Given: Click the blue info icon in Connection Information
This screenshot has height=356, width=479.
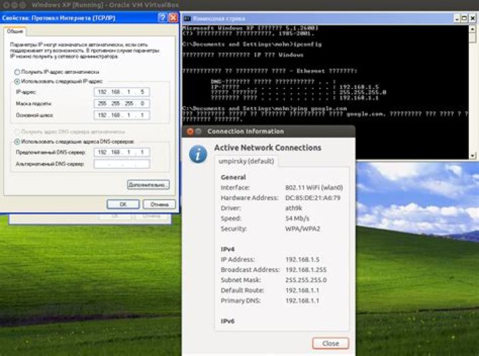Looking at the screenshot, I should 198,154.
